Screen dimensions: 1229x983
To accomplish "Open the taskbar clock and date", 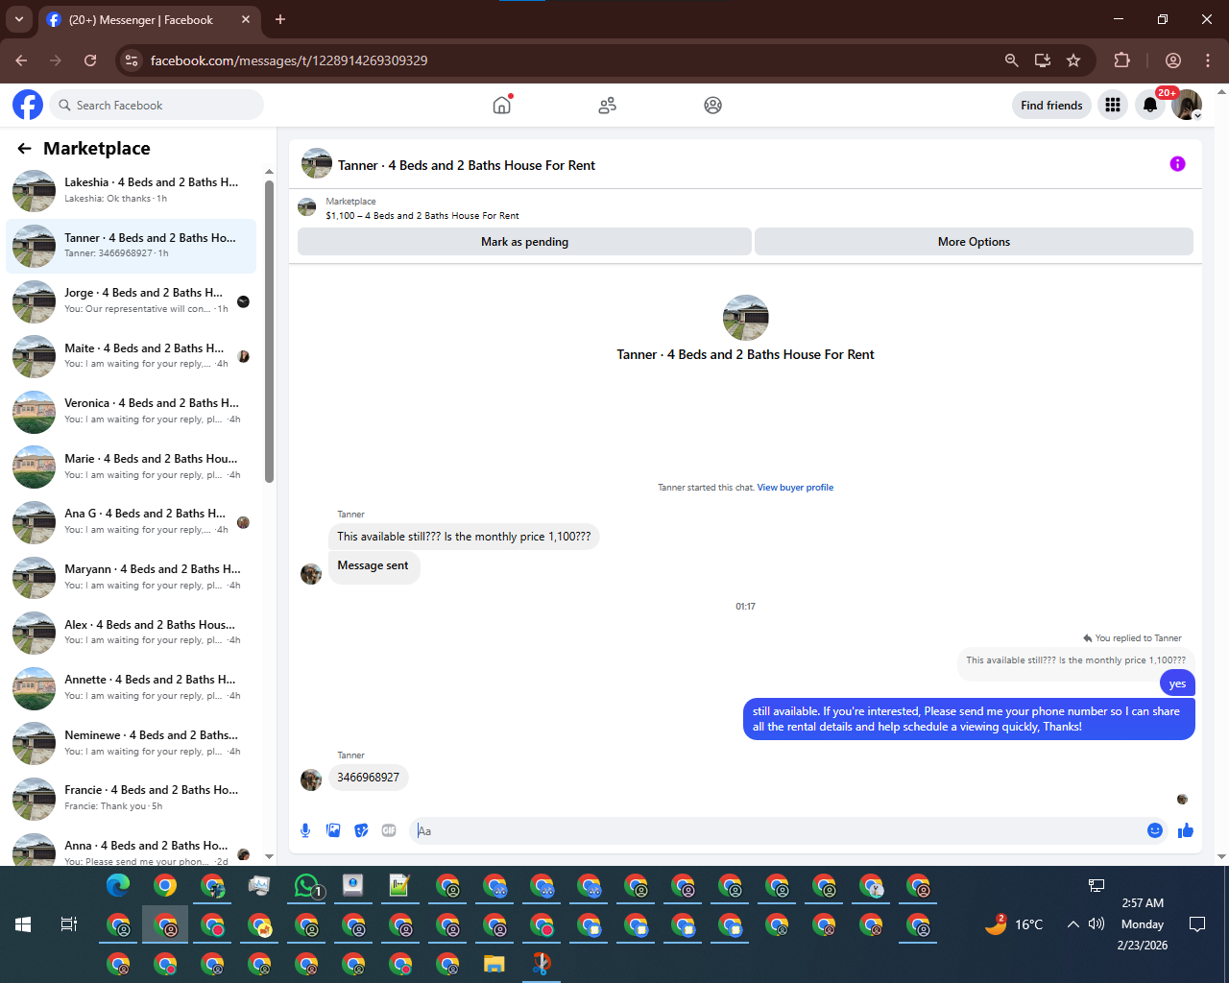I will click(1142, 924).
